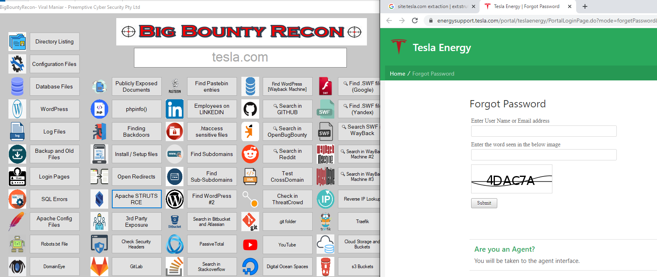Viewport: 657px width, 277px height.
Task: Select the Tesla Energy Forgot Password tab
Action: pyautogui.click(x=526, y=6)
